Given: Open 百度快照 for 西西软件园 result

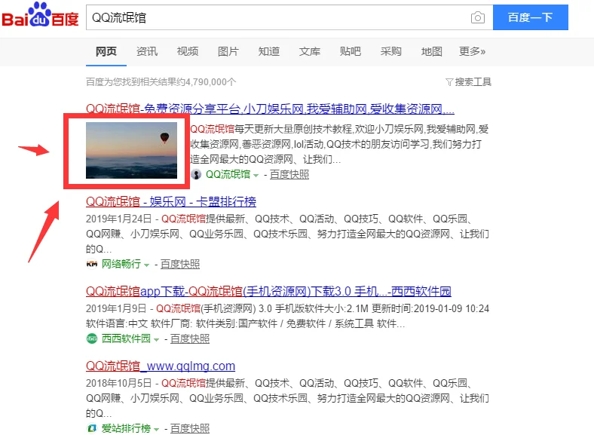Looking at the screenshot, I should point(190,339).
